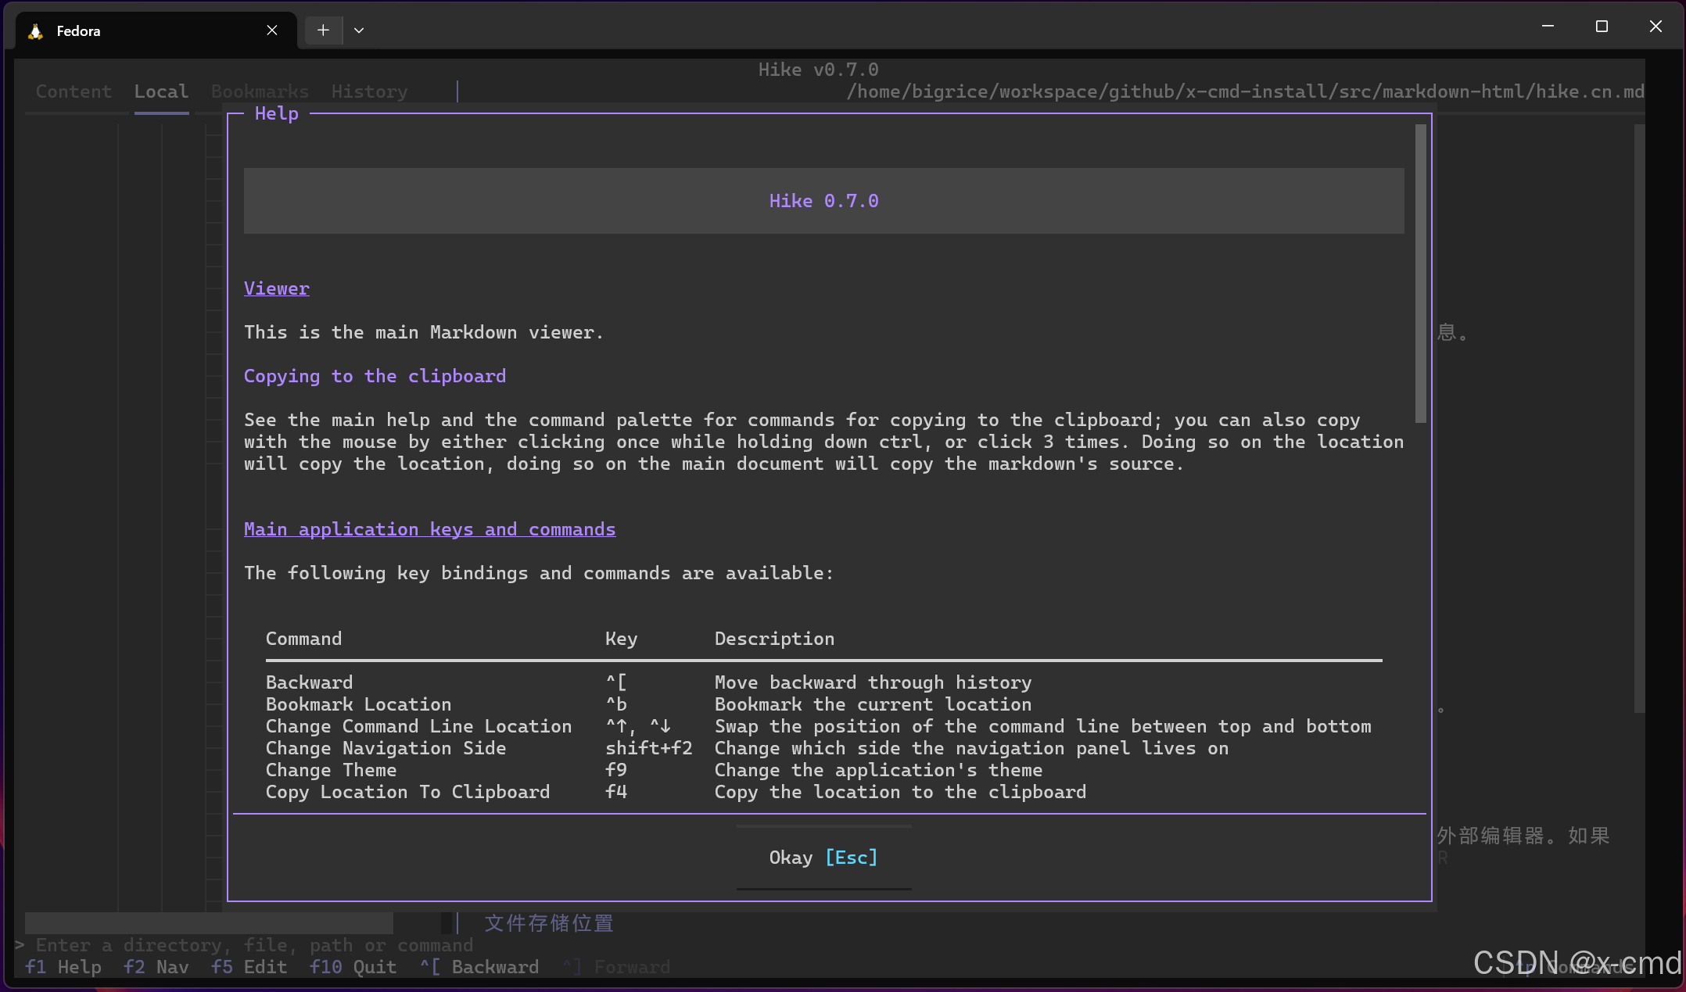The height and width of the screenshot is (992, 1686).
Task: Open the Bookmarks tab
Action: pyautogui.click(x=260, y=91)
